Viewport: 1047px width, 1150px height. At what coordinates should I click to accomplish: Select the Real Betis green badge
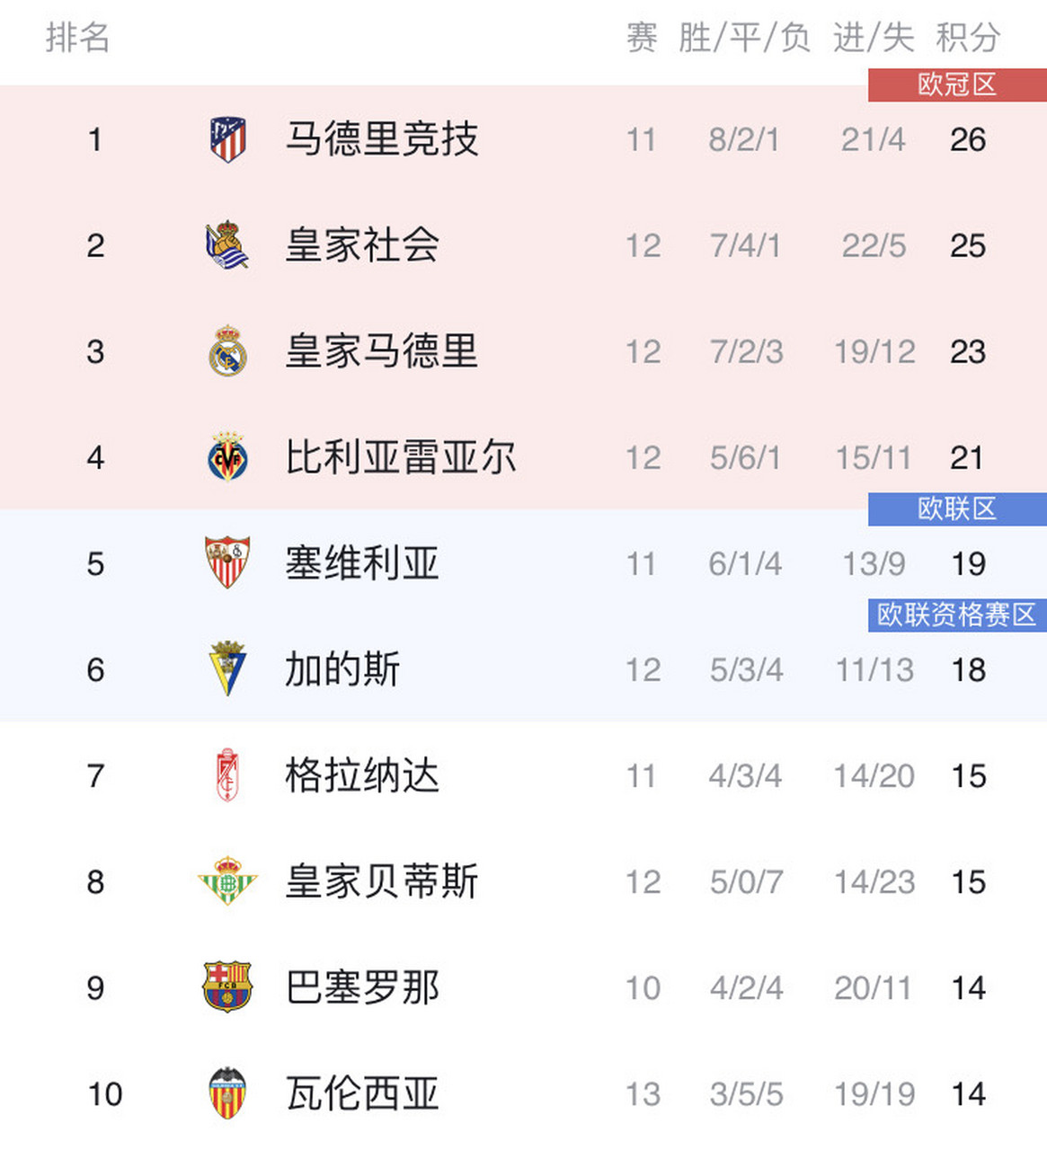tap(227, 880)
